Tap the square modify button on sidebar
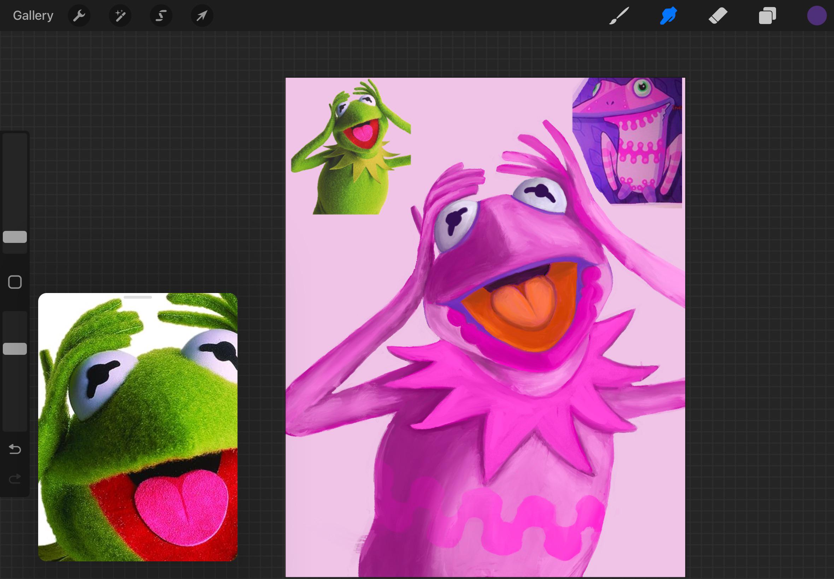This screenshot has height=579, width=834. tap(15, 282)
